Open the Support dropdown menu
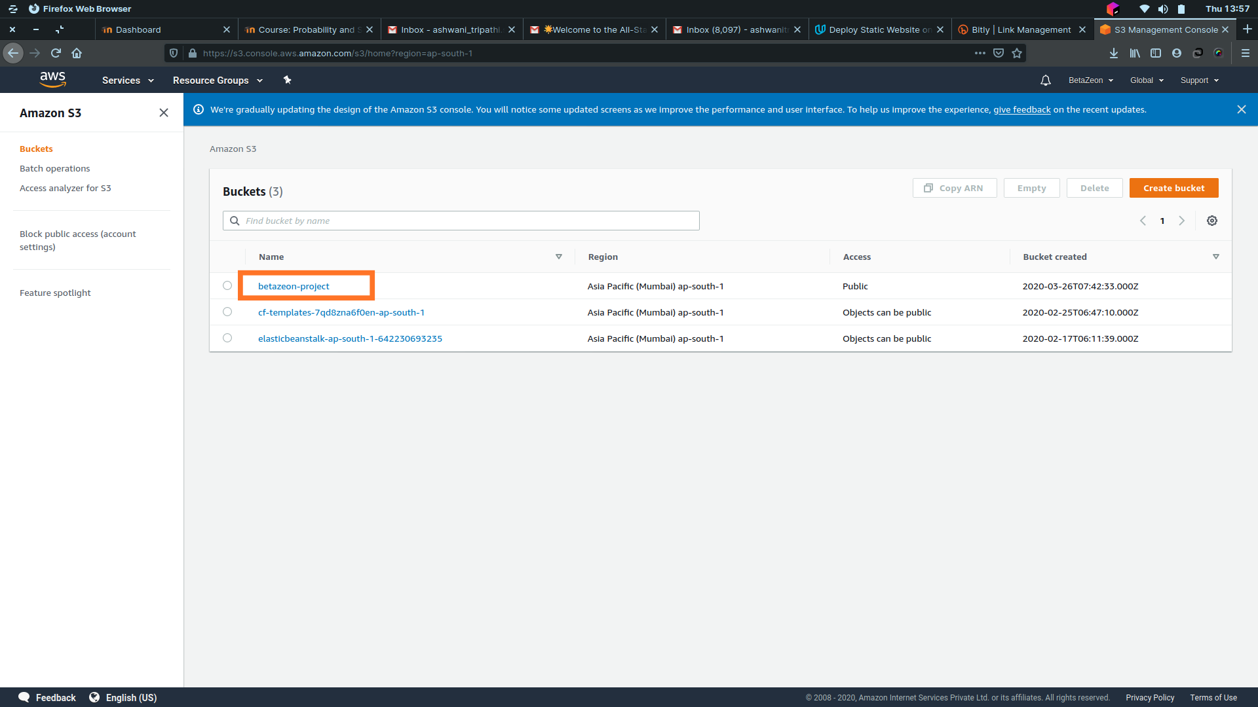Screen dimensions: 1258x707 click(x=1200, y=80)
